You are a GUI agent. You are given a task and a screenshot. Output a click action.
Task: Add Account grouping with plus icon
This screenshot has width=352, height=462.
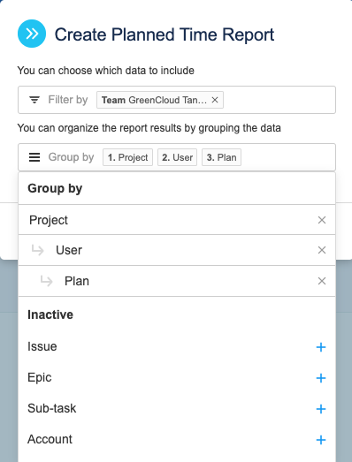click(x=321, y=440)
